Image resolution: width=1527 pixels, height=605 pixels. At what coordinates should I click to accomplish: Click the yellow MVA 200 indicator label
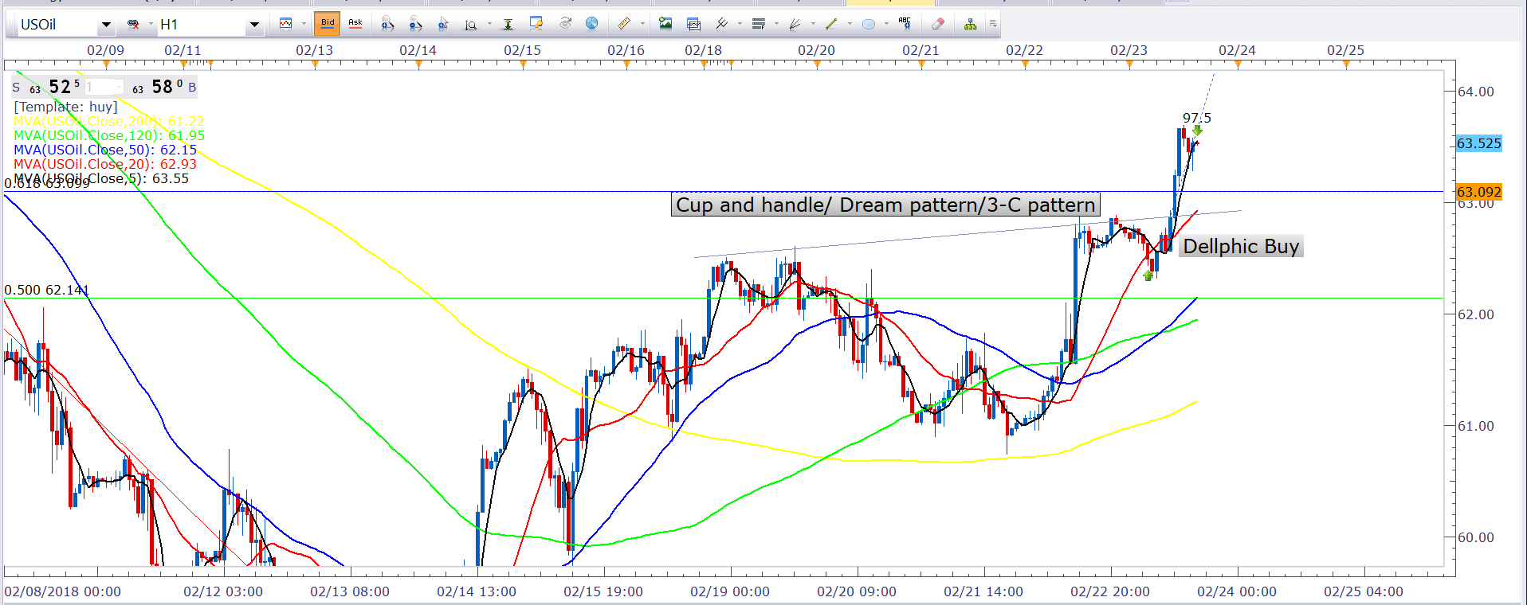click(x=108, y=121)
